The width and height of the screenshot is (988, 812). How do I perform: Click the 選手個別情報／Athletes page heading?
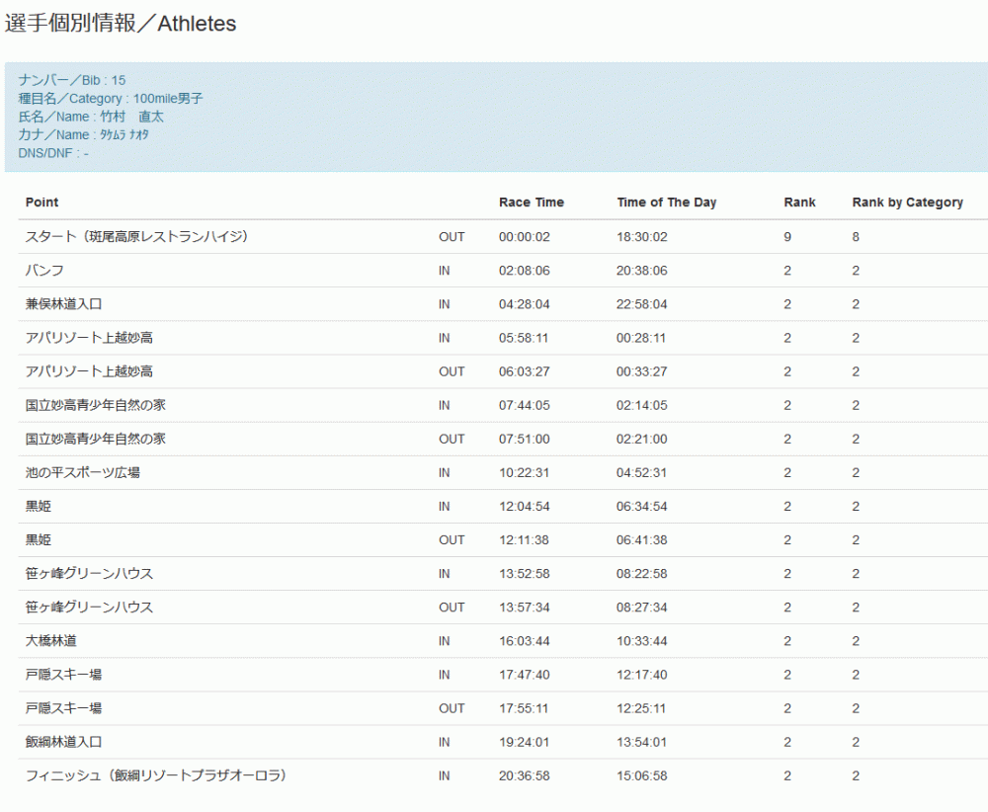121,24
